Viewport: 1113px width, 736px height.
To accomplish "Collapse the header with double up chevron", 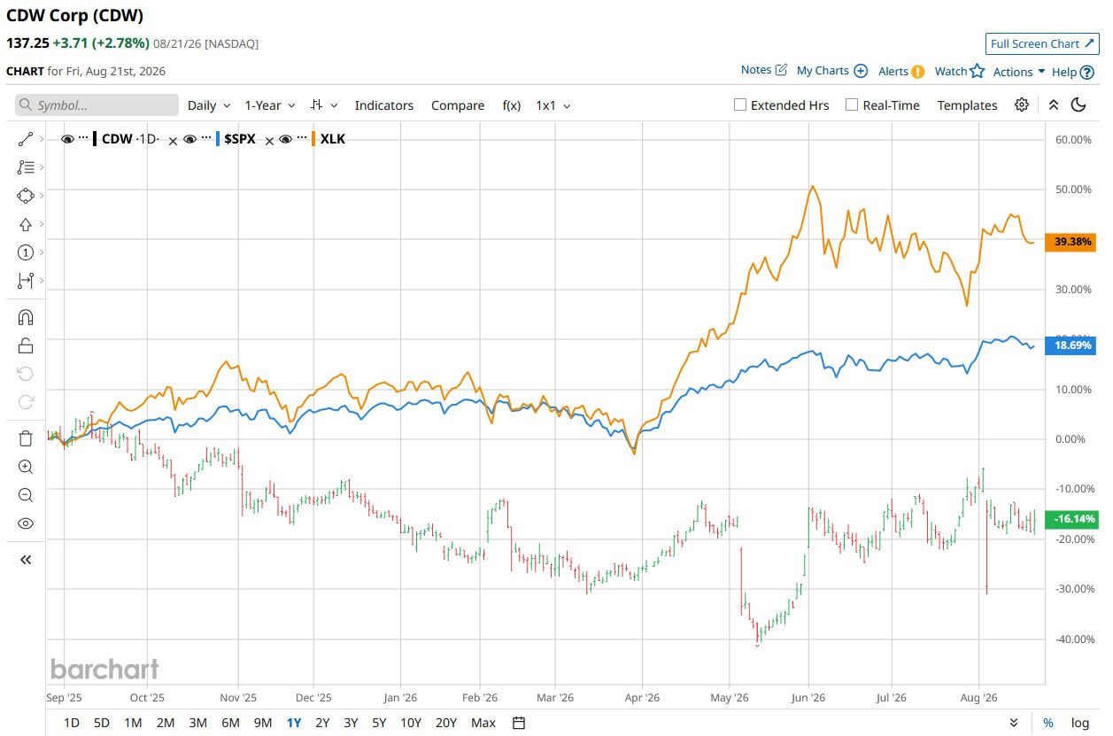I will 1053,105.
